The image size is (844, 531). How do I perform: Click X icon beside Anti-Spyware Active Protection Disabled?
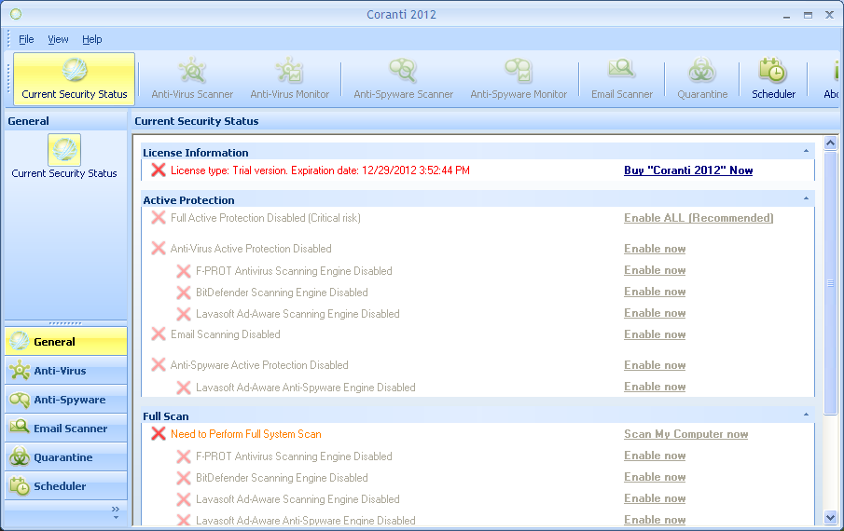coord(159,365)
